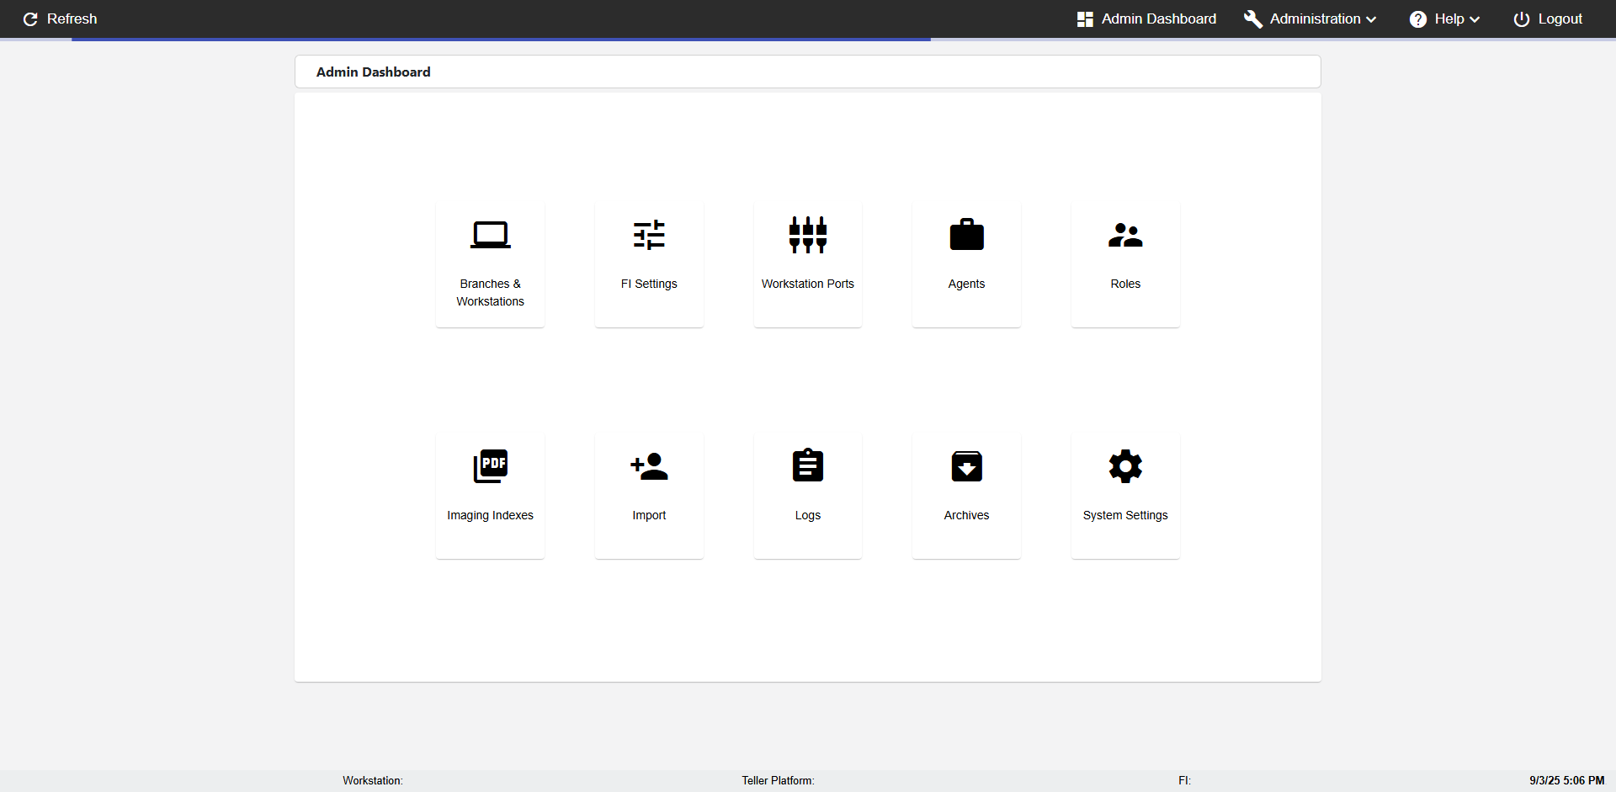Screen dimensions: 1616x792
Task: Click the Teller Platform status label
Action: tap(778, 781)
